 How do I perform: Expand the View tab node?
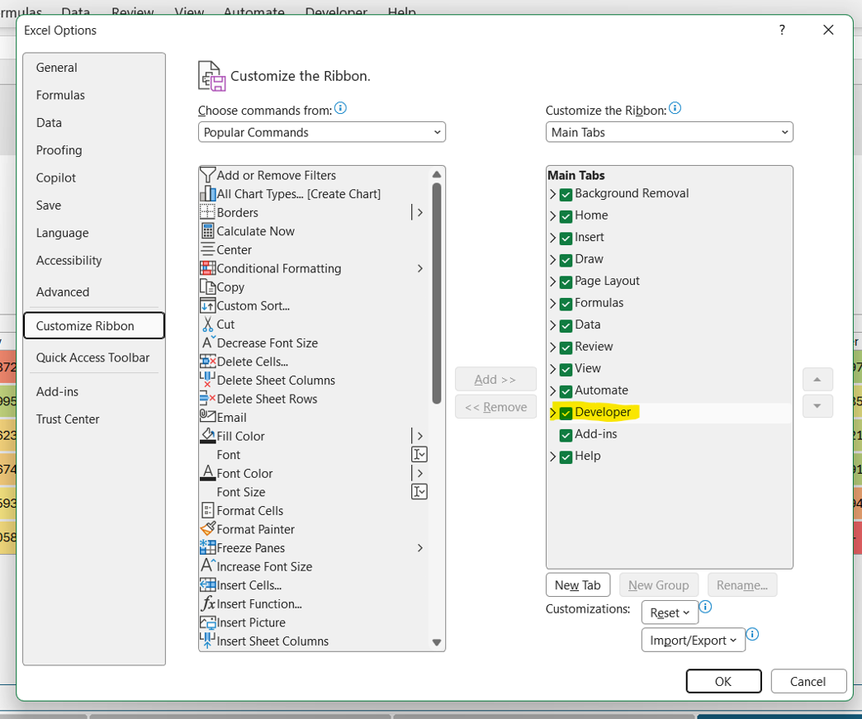click(x=552, y=369)
